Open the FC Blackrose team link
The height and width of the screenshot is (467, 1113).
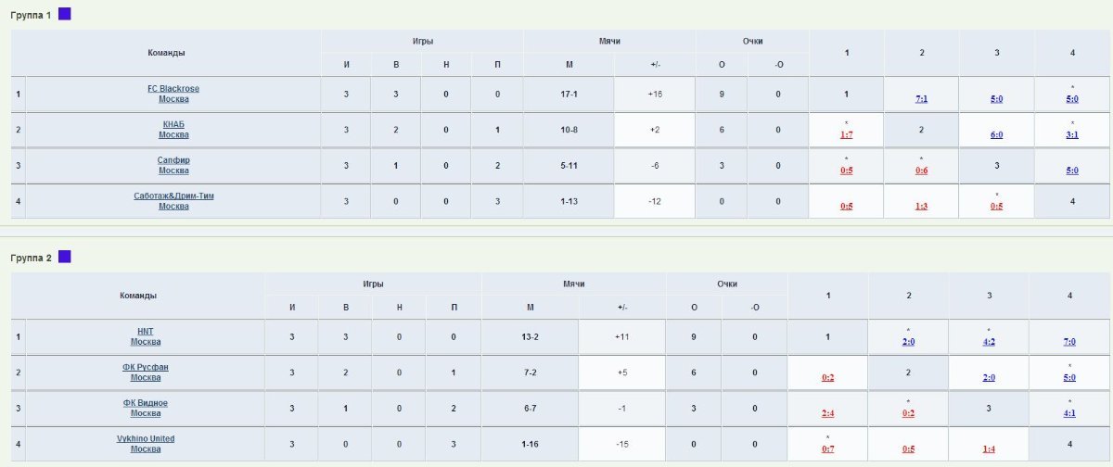173,89
